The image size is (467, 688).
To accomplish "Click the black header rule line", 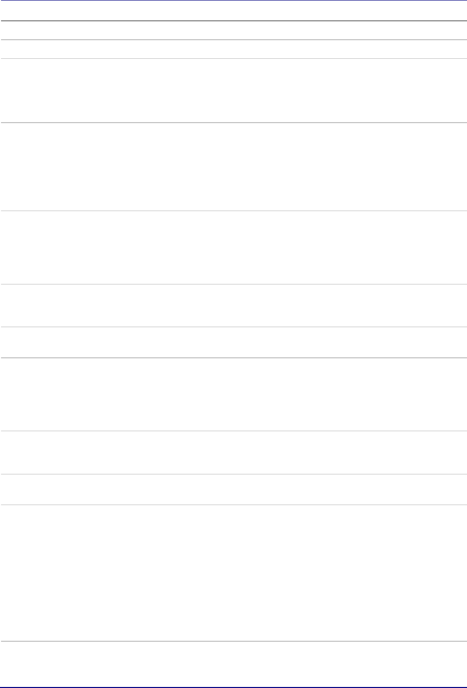I will [x=233, y=21].
